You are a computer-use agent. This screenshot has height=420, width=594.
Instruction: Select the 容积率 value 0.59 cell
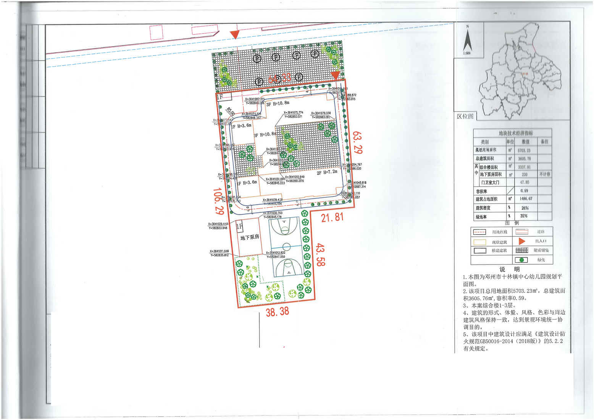(524, 191)
